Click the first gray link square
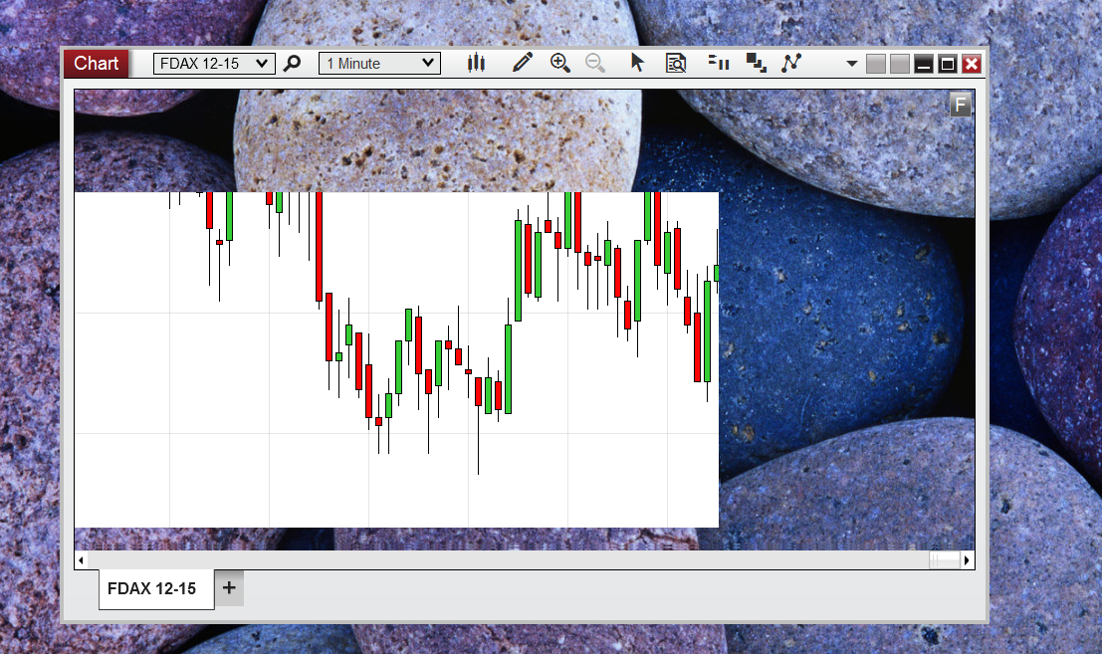 point(876,65)
